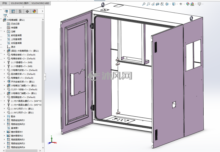The width and height of the screenshot is (220, 152).
Task: Open the PropertyManager tab icon
Action: coord(13,11)
